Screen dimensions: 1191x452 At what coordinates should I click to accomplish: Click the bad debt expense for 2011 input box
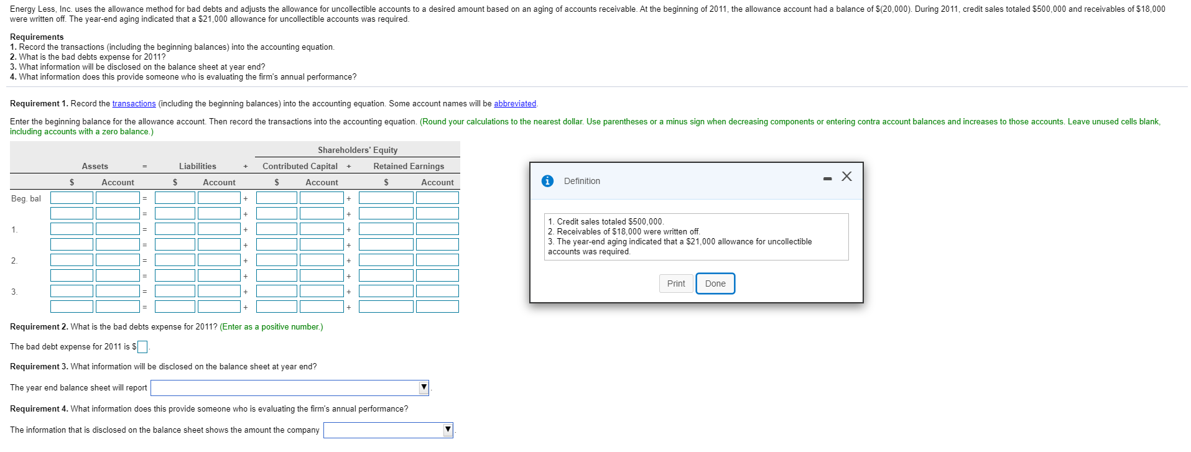(x=142, y=347)
